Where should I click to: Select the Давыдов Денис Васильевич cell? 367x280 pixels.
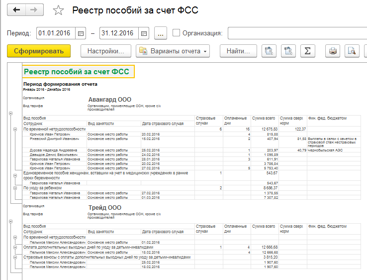pyautogui.click(x=54, y=155)
